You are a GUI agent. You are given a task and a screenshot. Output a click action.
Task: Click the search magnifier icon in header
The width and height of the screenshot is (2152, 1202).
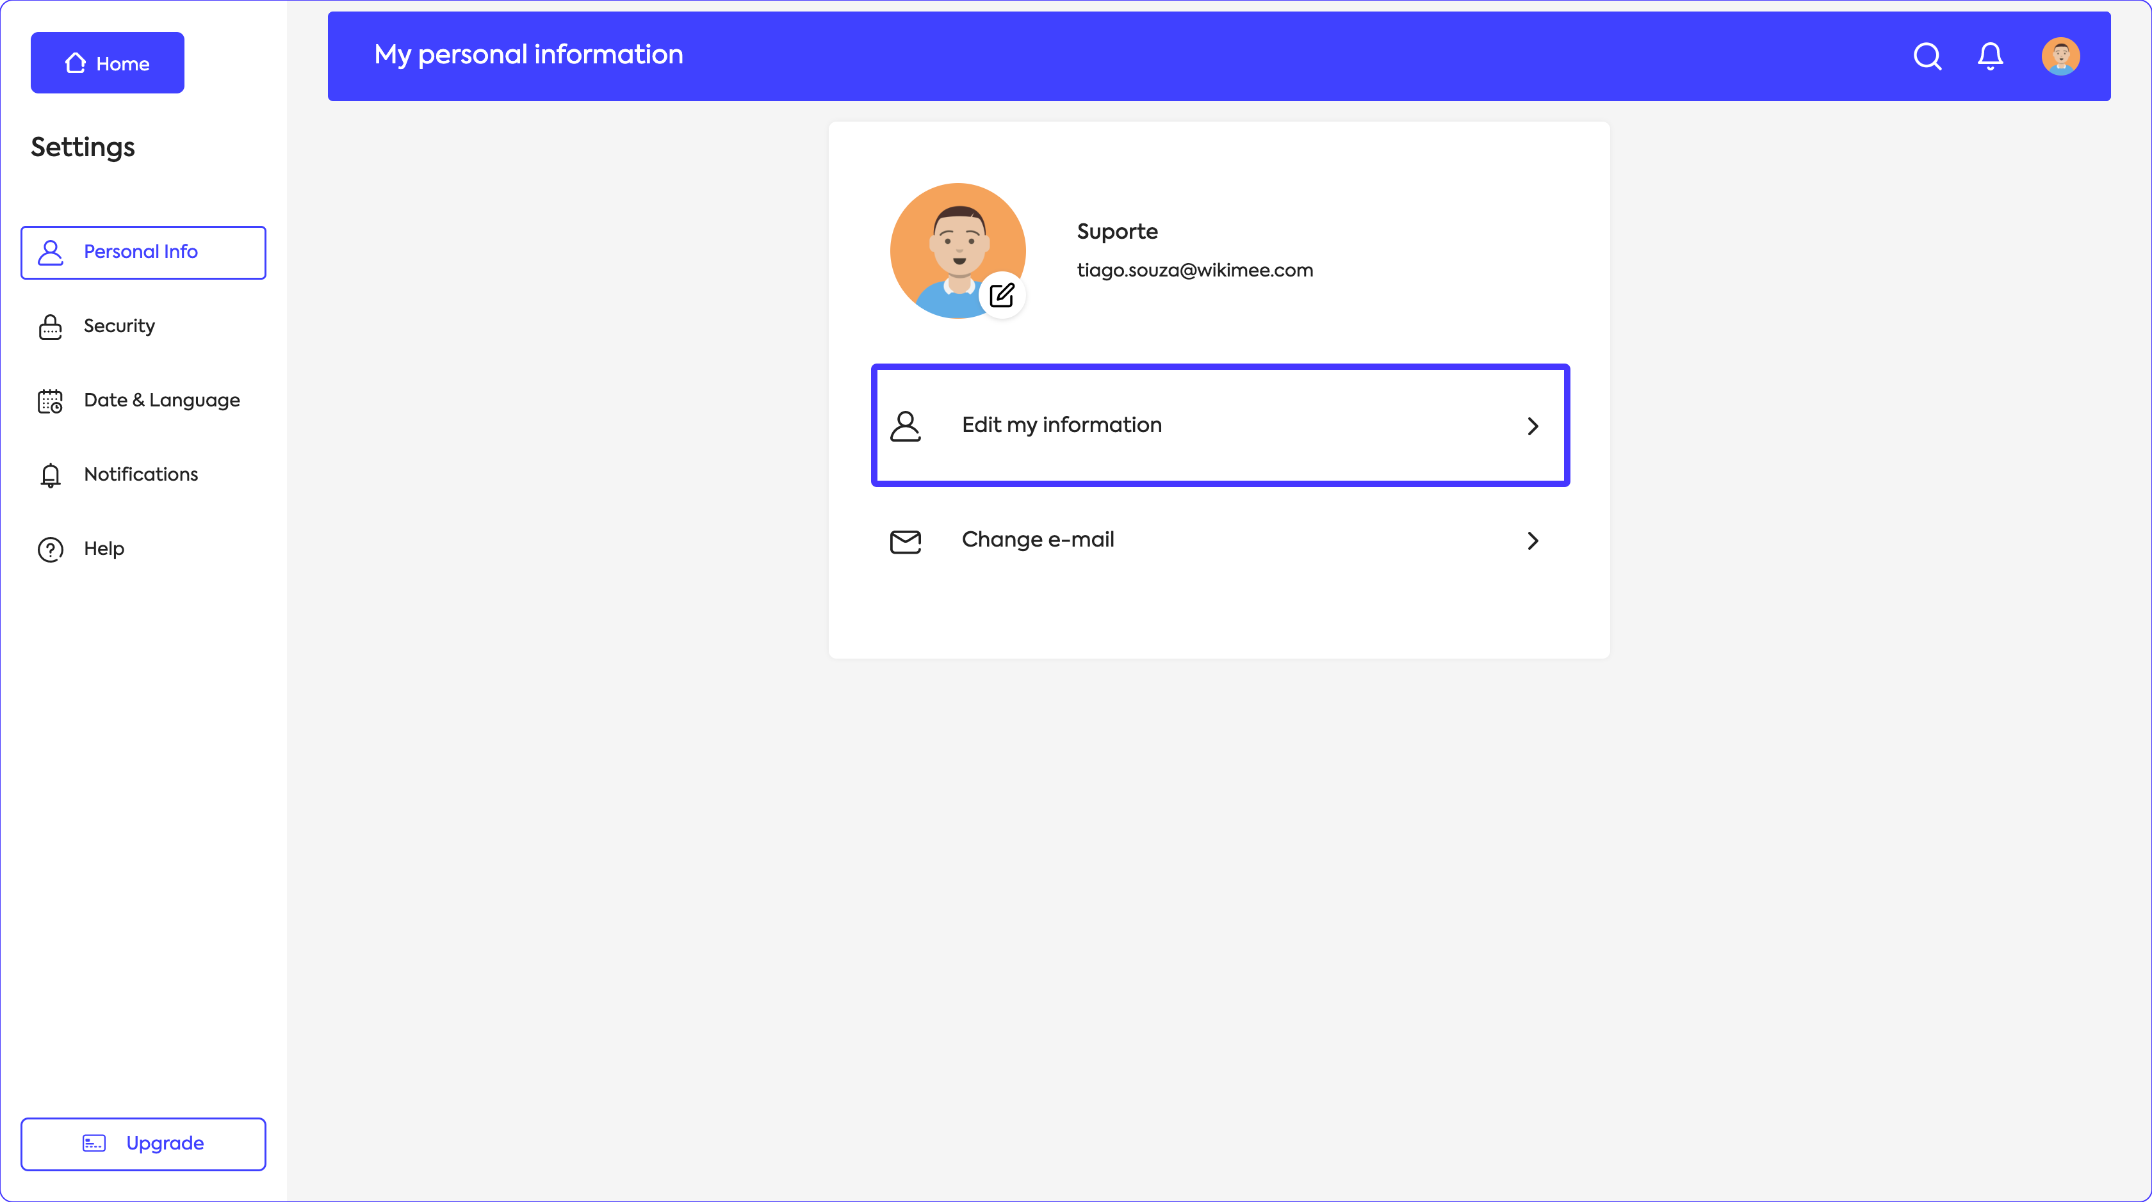click(1927, 56)
